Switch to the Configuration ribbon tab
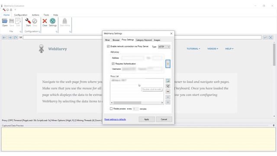277x156 pixels. (x=21, y=15)
